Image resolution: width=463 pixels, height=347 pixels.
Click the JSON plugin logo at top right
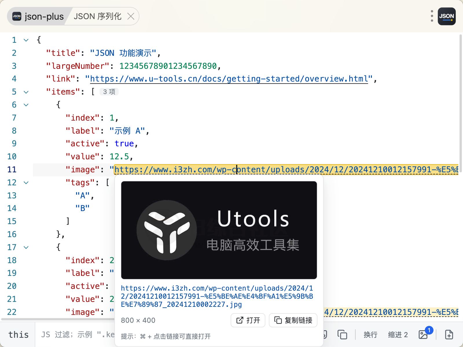tap(447, 16)
